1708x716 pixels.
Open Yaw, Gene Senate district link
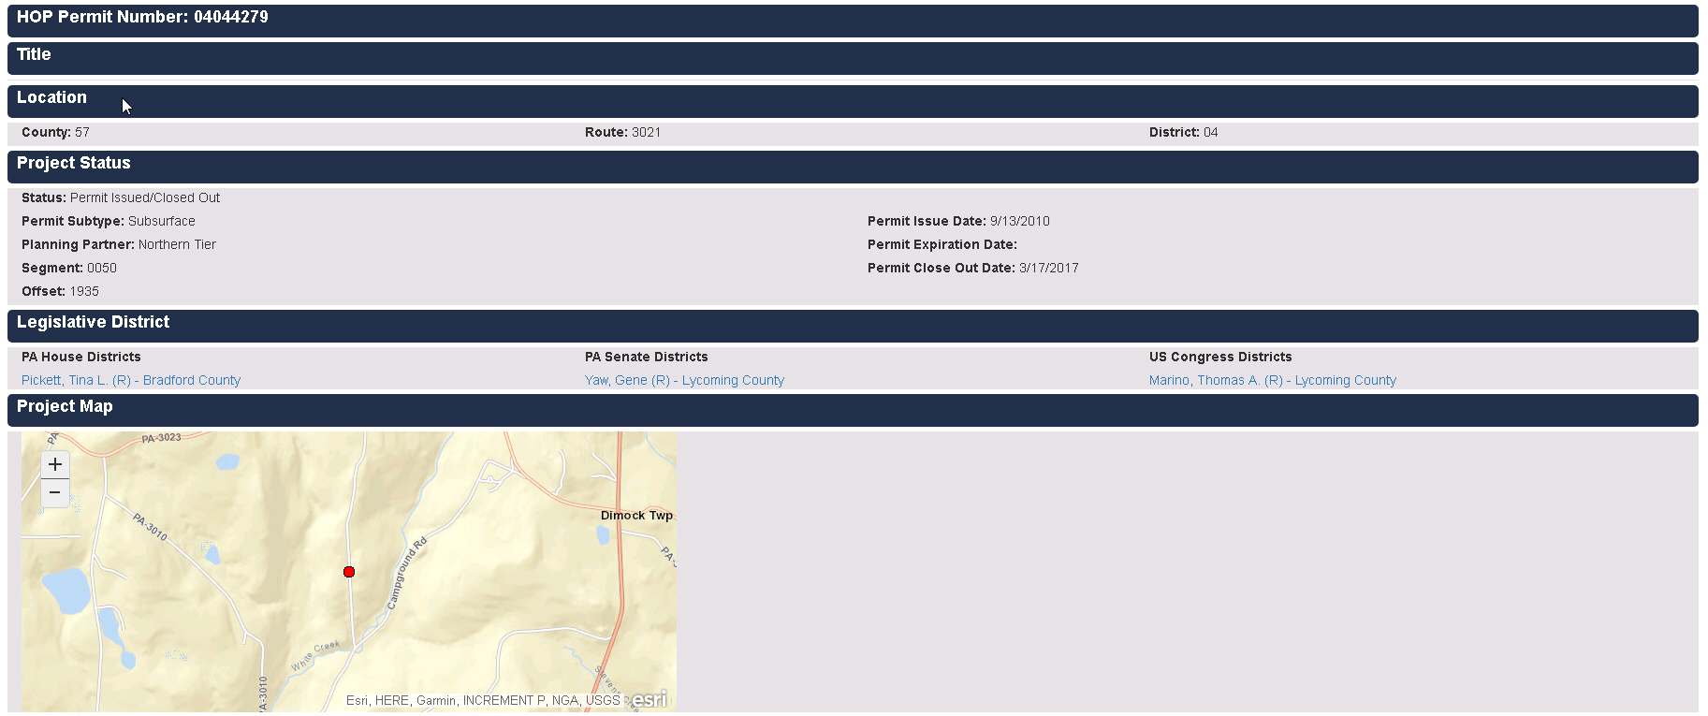[x=684, y=380]
